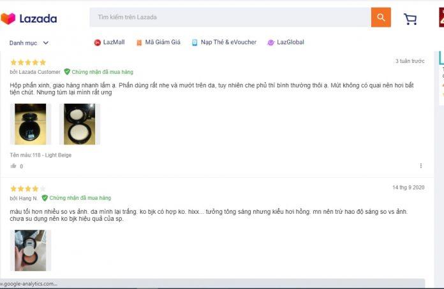444x289 pixels.
Task: Click the green verified badge on first review
Action: [x=67, y=72]
